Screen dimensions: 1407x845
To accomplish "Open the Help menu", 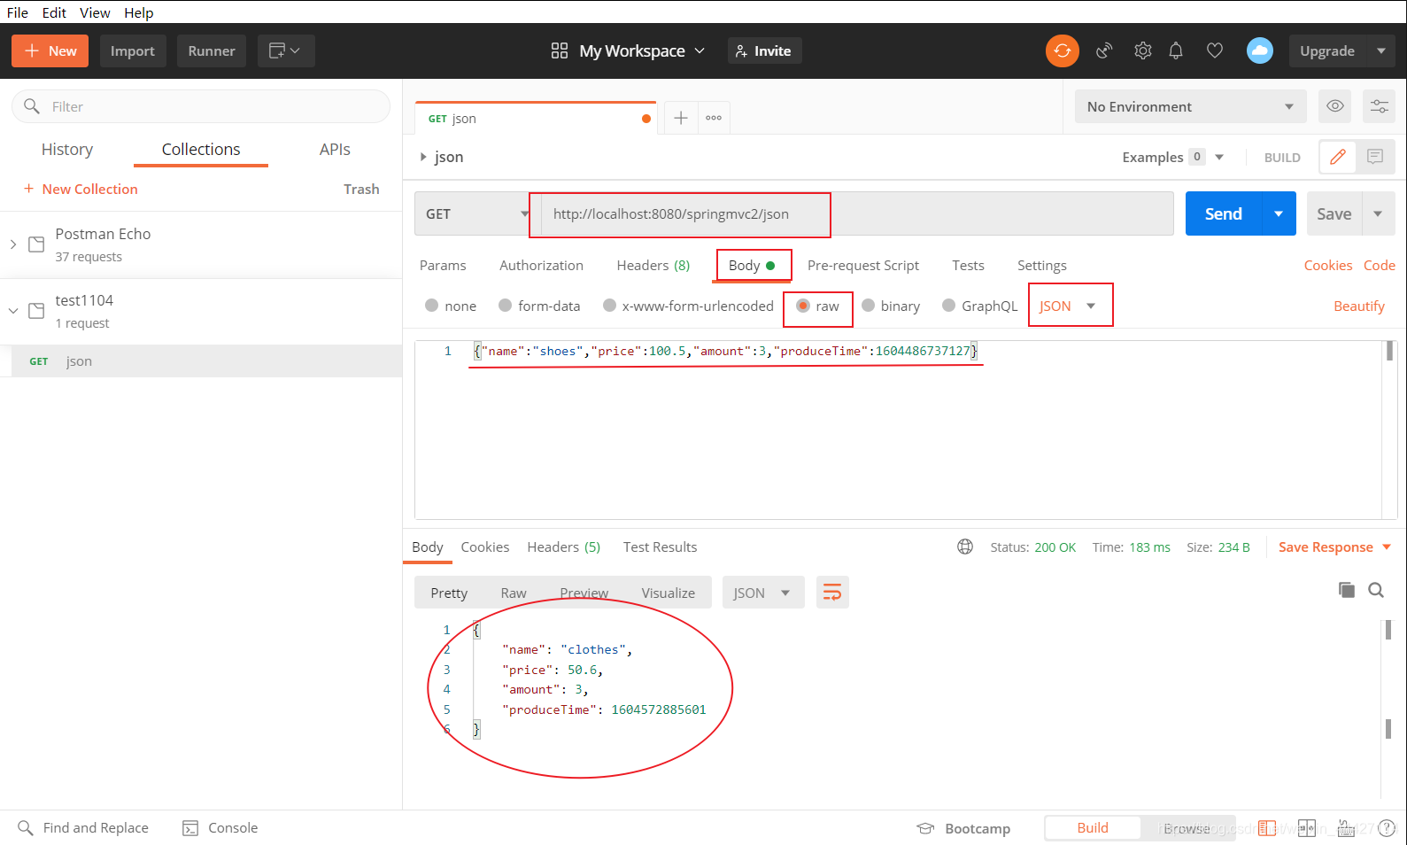I will coord(138,12).
